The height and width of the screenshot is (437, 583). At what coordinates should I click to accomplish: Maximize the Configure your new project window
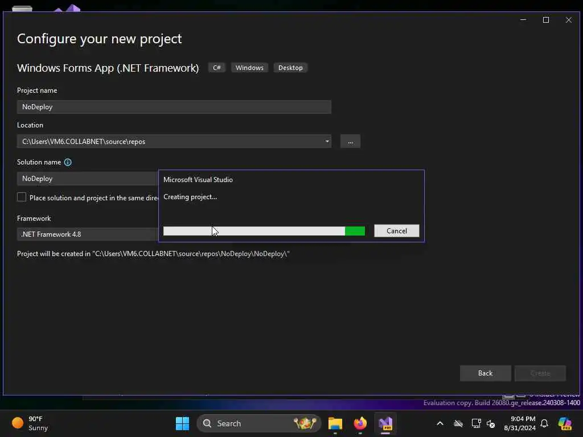pos(546,20)
